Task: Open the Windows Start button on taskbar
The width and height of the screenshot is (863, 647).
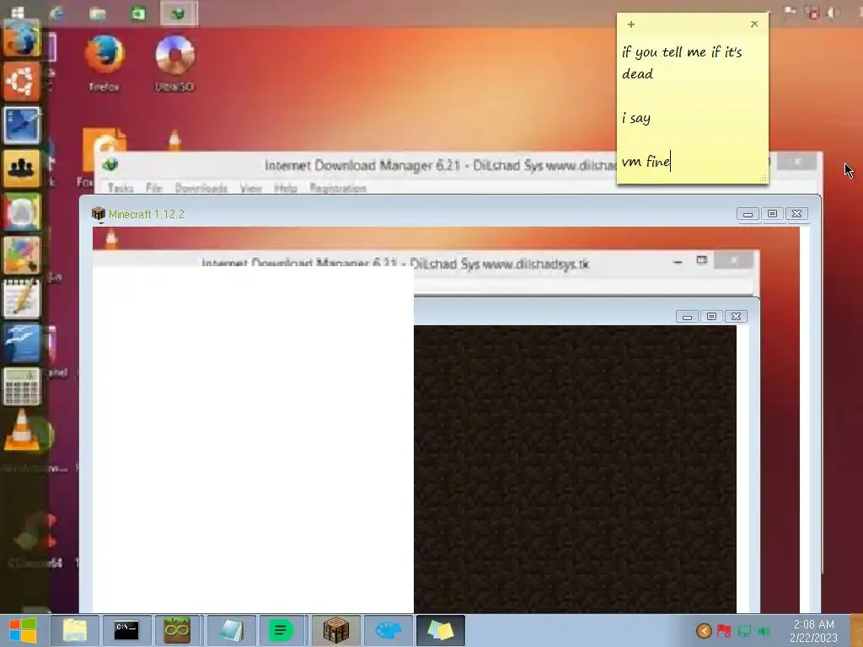Action: pos(23,630)
